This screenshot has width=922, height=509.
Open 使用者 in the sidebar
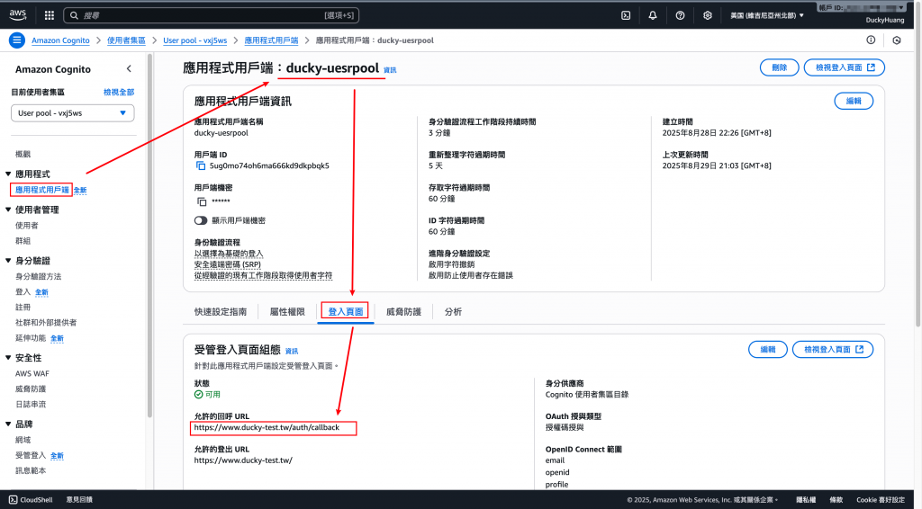pyautogui.click(x=26, y=226)
